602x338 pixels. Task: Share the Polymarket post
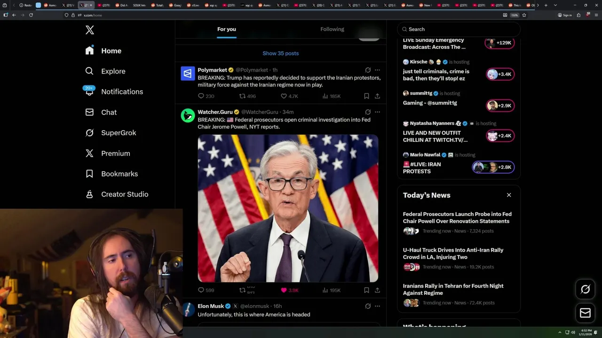pyautogui.click(x=377, y=96)
